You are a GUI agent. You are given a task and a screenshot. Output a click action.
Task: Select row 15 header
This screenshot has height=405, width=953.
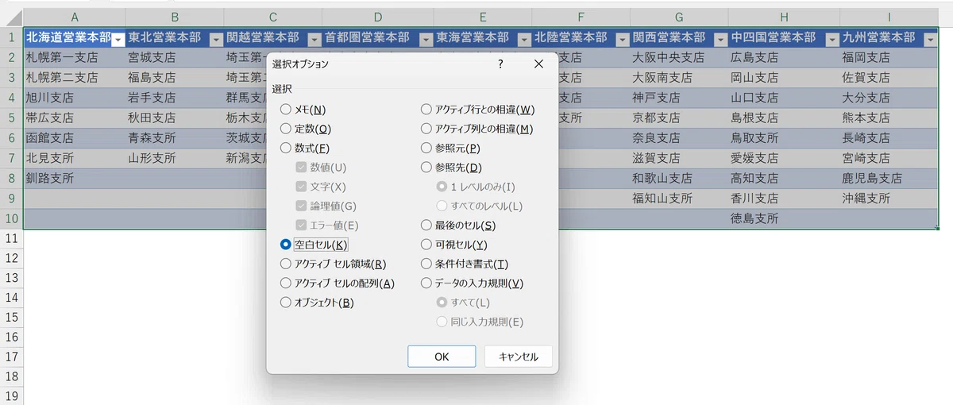click(x=11, y=317)
